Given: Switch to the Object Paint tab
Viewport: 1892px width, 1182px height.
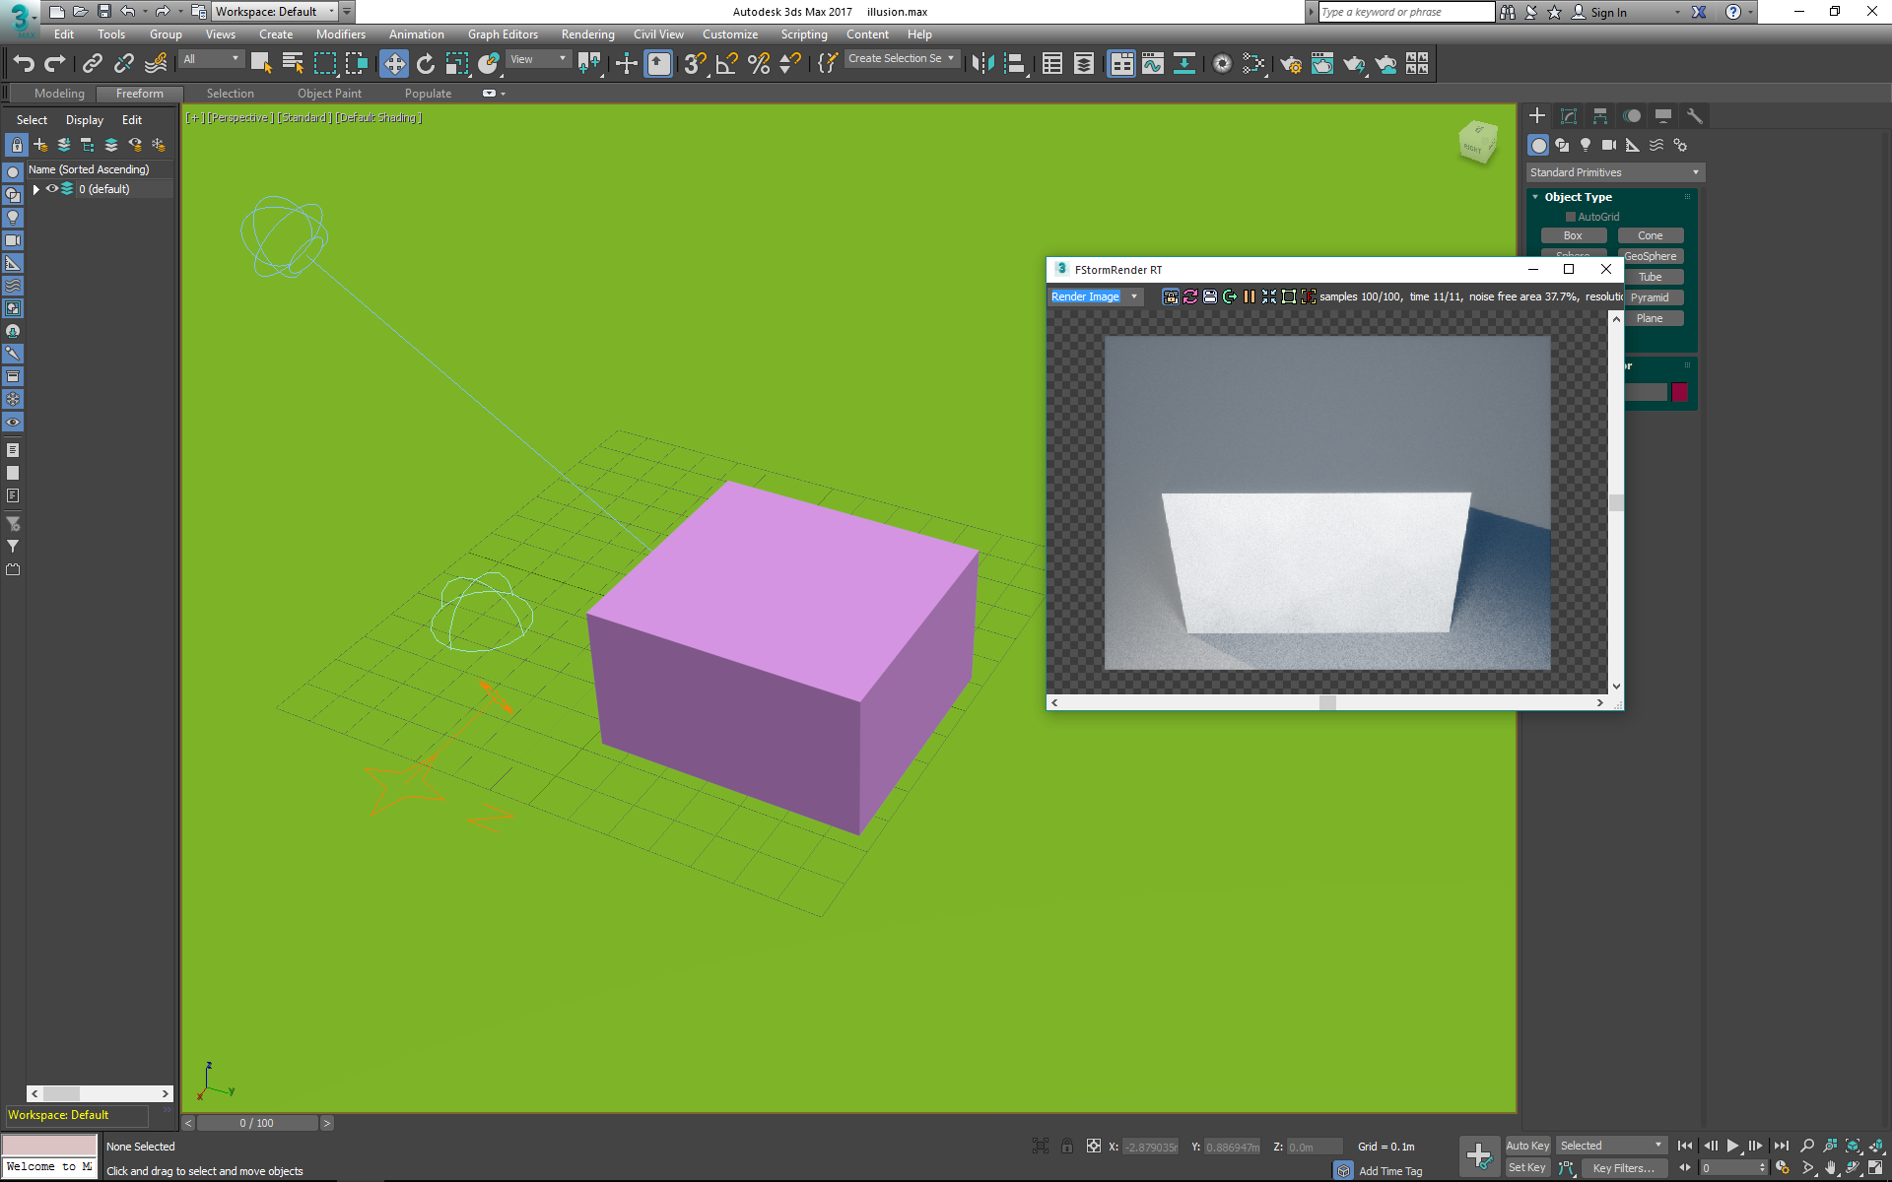Looking at the screenshot, I should (329, 94).
